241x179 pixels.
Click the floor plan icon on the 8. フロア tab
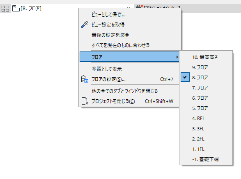point(16,9)
